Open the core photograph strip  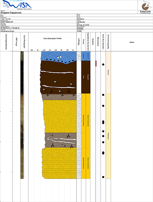coord(22,115)
